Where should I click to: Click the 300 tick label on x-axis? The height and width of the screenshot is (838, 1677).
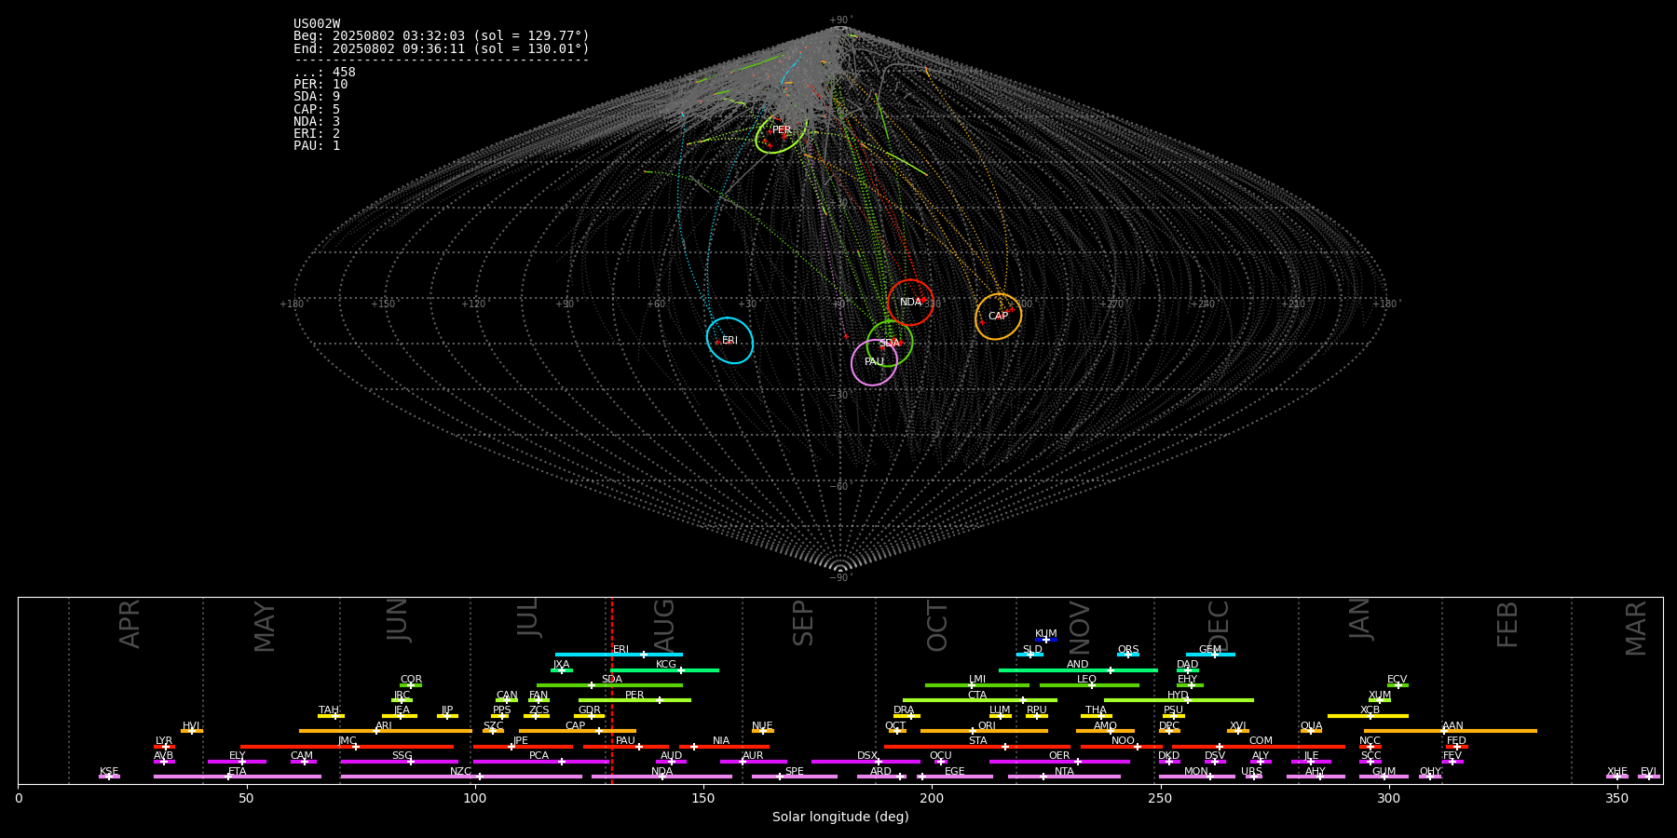1388,798
